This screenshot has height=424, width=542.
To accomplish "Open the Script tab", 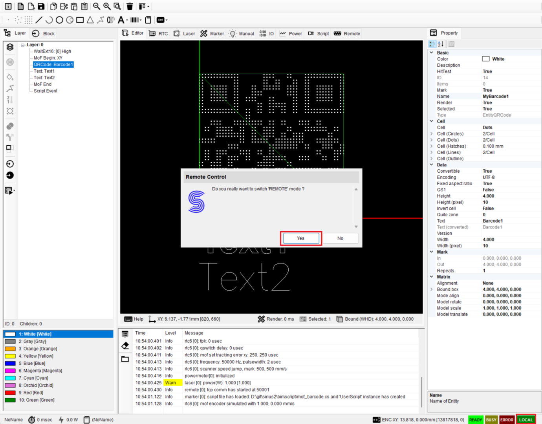I will click(318, 33).
